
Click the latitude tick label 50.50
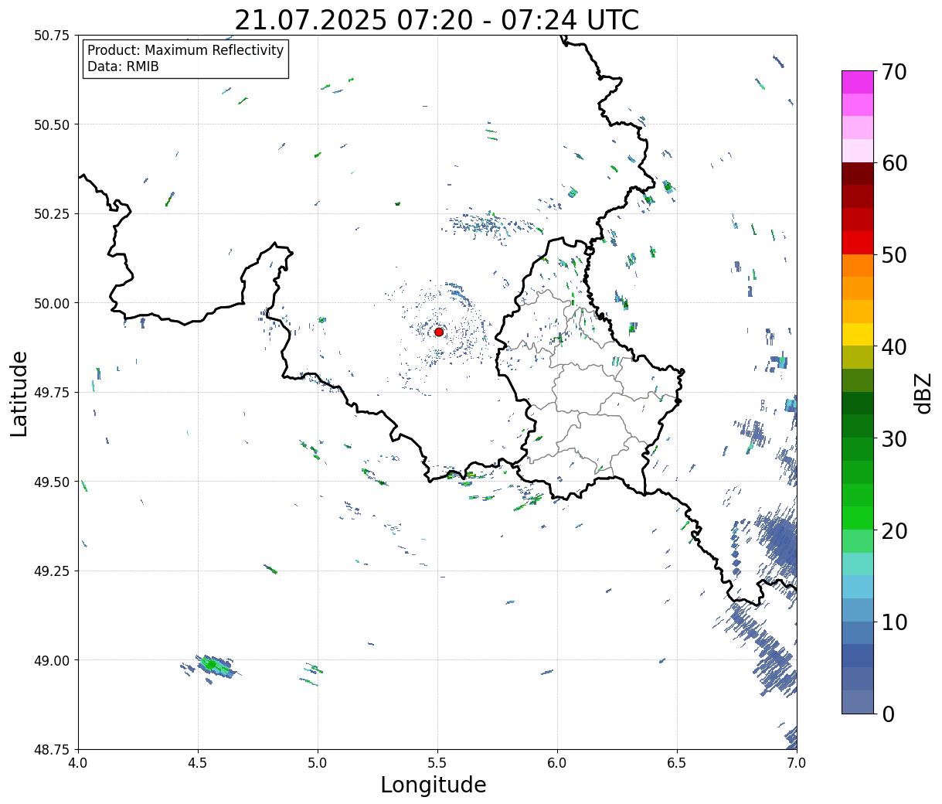(x=52, y=124)
